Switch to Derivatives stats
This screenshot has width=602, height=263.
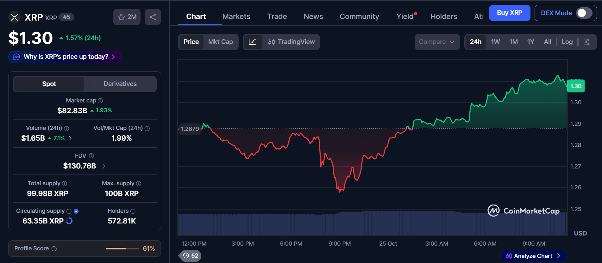point(120,84)
